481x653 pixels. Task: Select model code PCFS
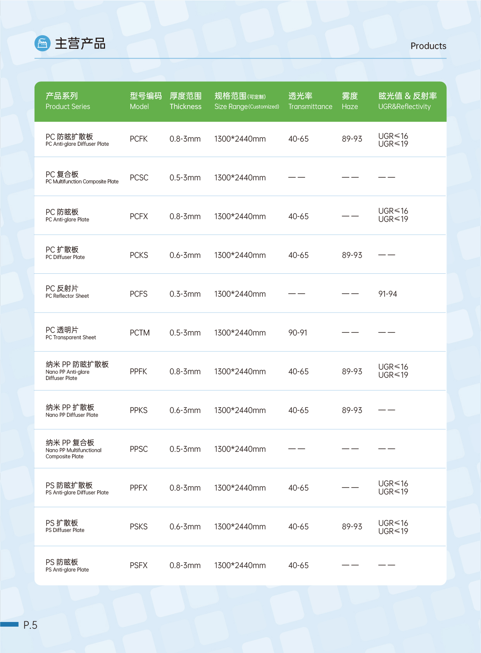(x=138, y=294)
